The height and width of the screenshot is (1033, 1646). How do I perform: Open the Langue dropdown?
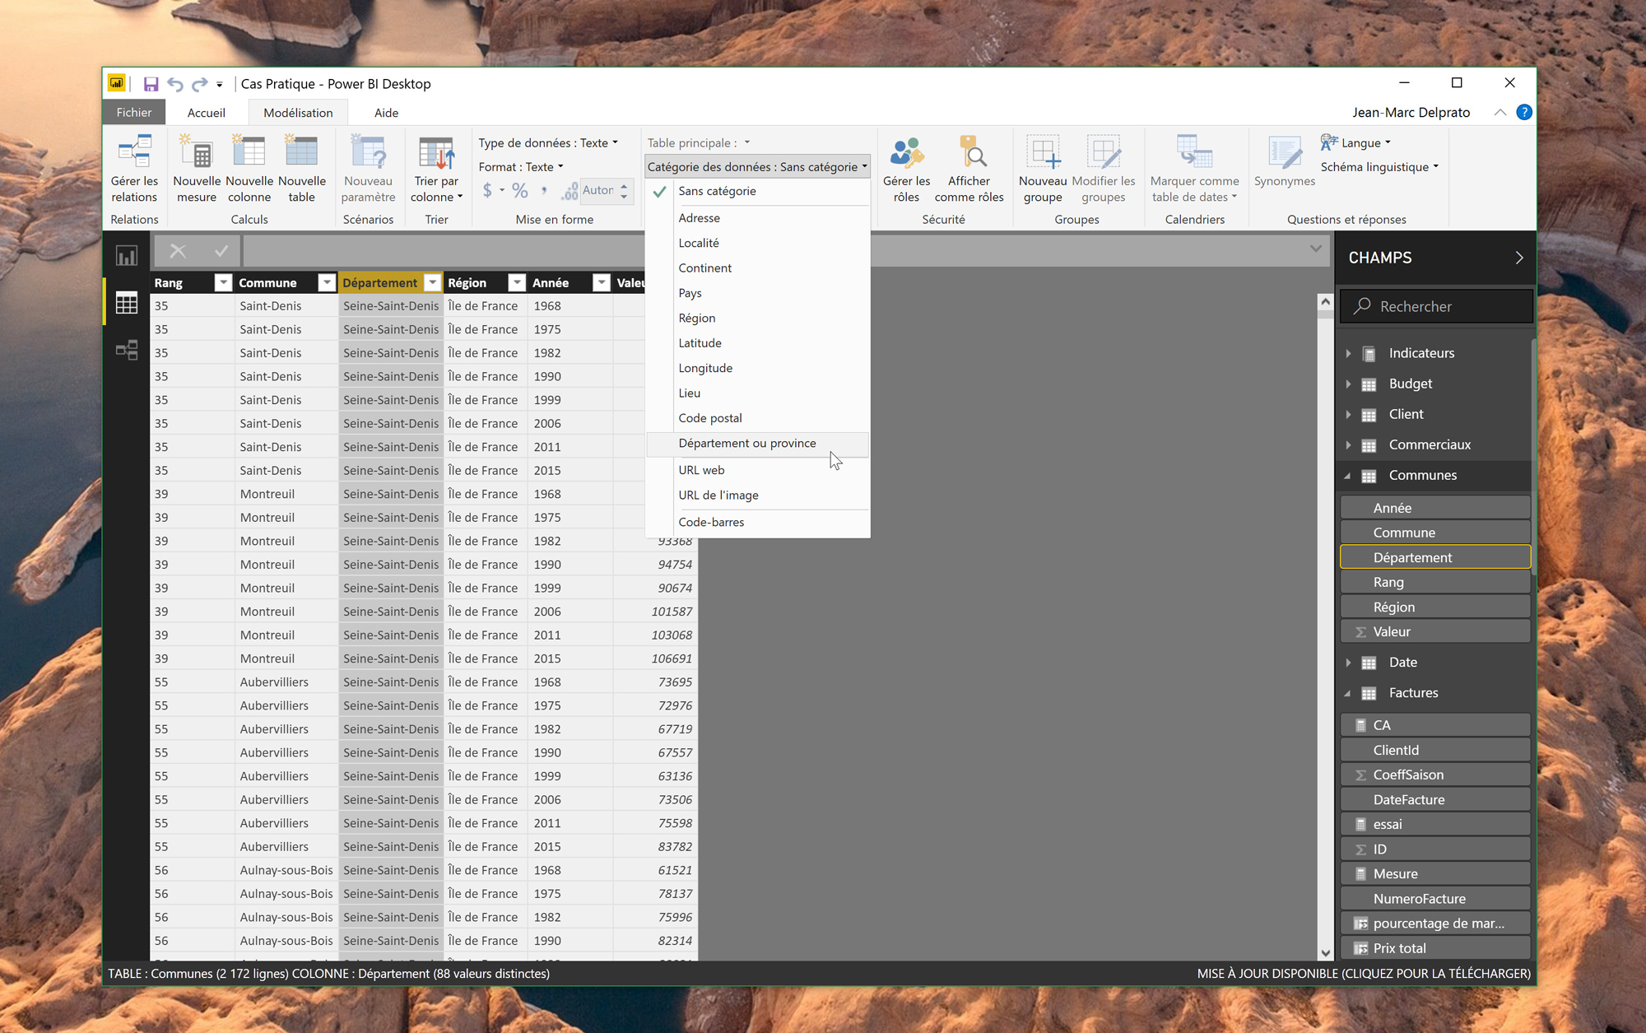point(1356,142)
